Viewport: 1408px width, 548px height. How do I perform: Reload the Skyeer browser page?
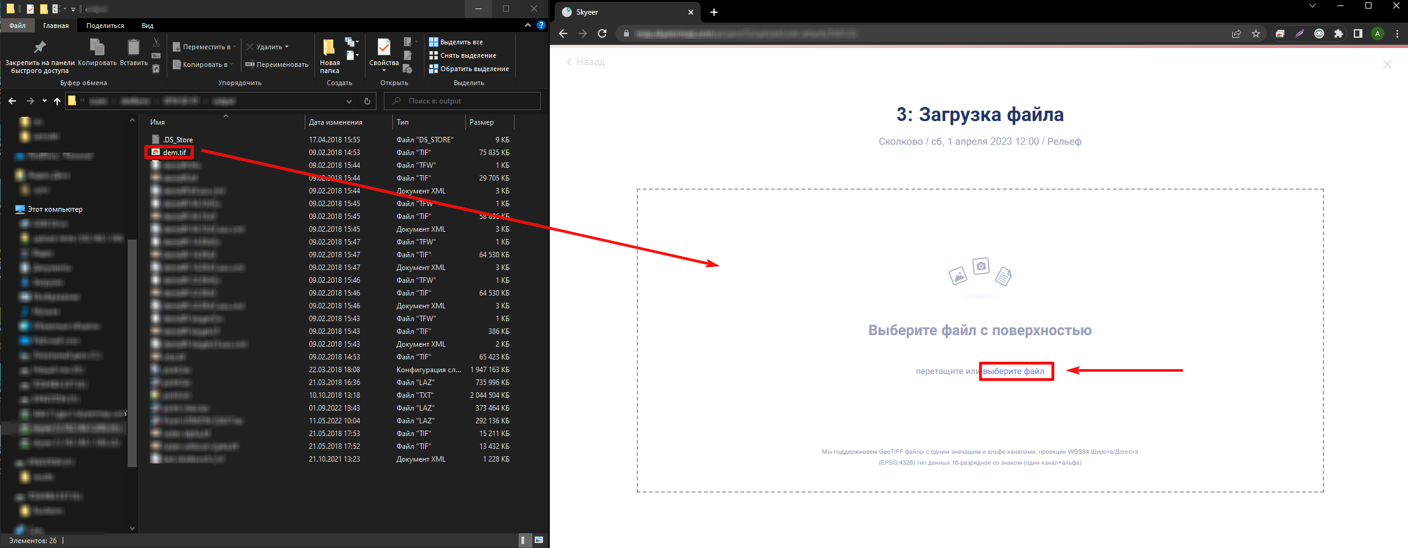click(x=602, y=33)
